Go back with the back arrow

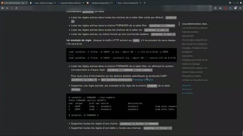pyautogui.click(x=7, y=8)
